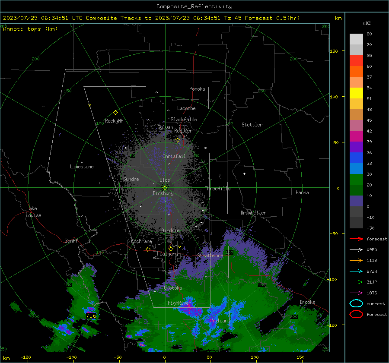
Task: Click the light gray 70–80 dBZ swatch
Action: click(x=356, y=39)
